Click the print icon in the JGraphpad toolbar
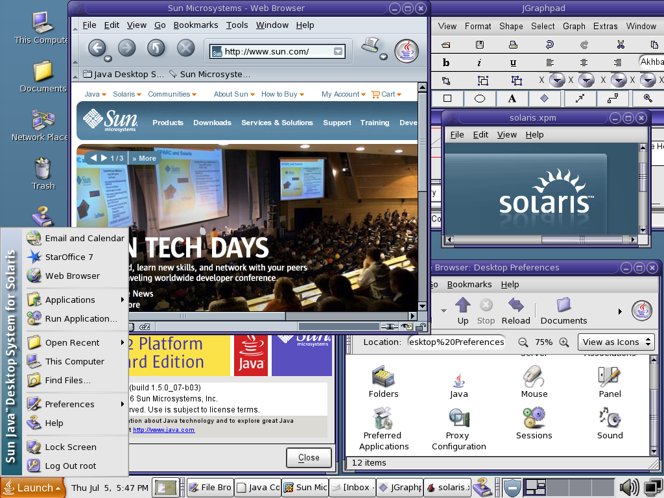 tap(514, 45)
